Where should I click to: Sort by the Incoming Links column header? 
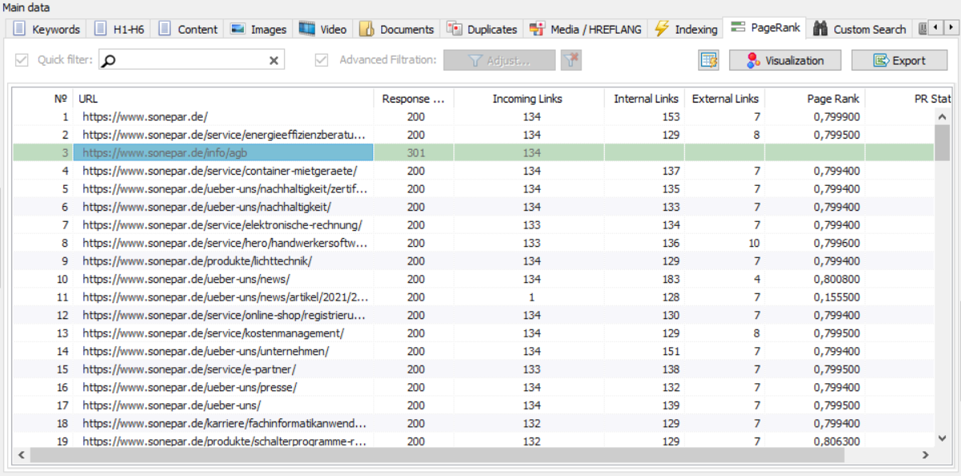coord(527,99)
